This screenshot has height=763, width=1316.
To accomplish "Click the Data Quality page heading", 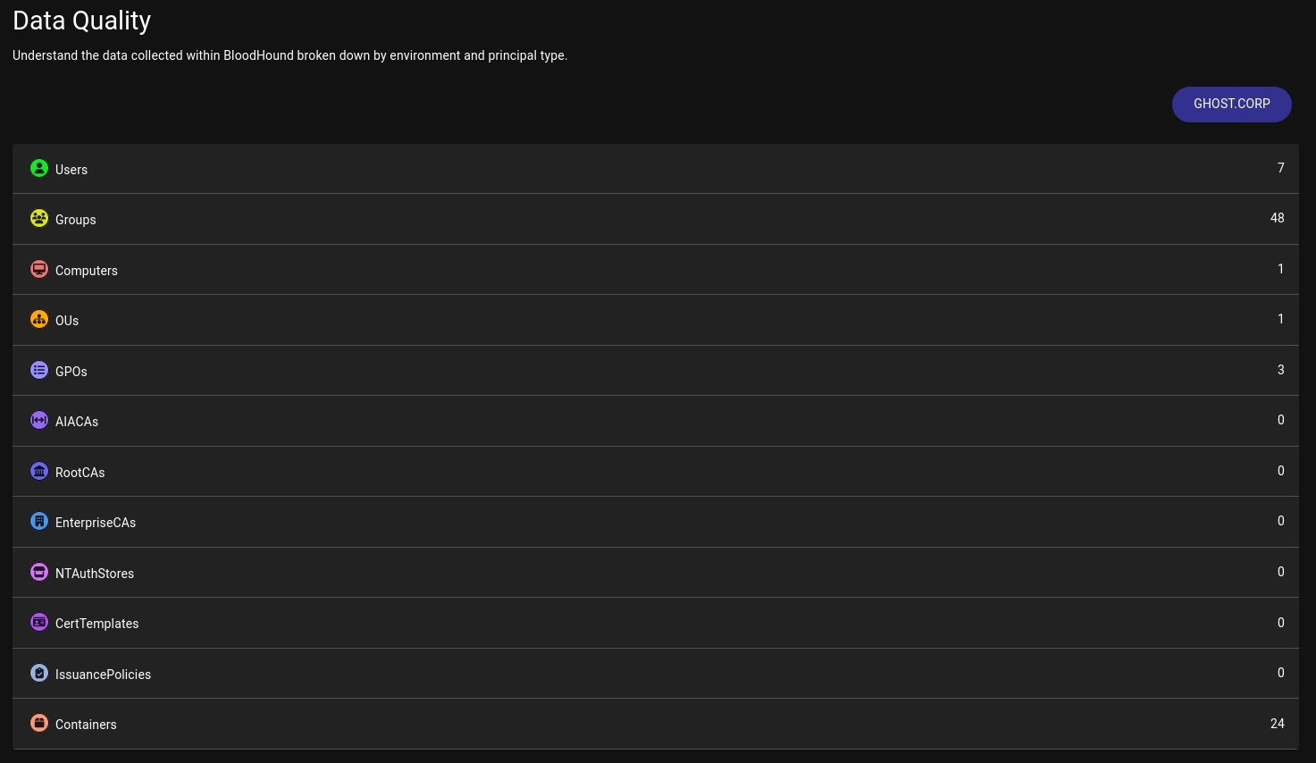I will [x=82, y=21].
